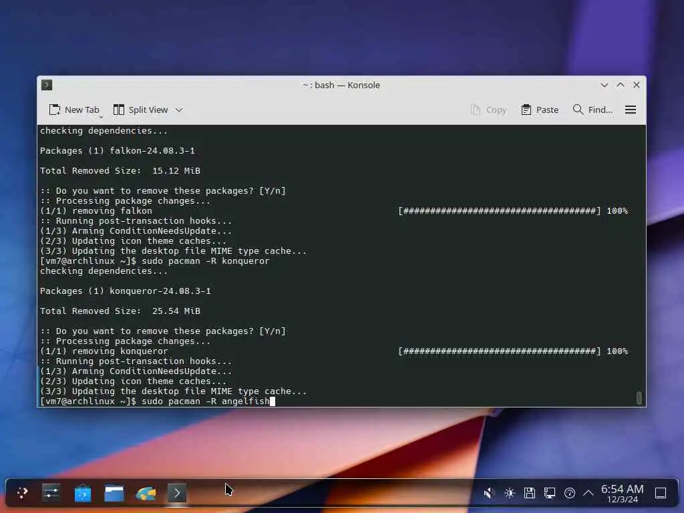Click the show desktop button
Screen dimensions: 684x513
pos(661,494)
